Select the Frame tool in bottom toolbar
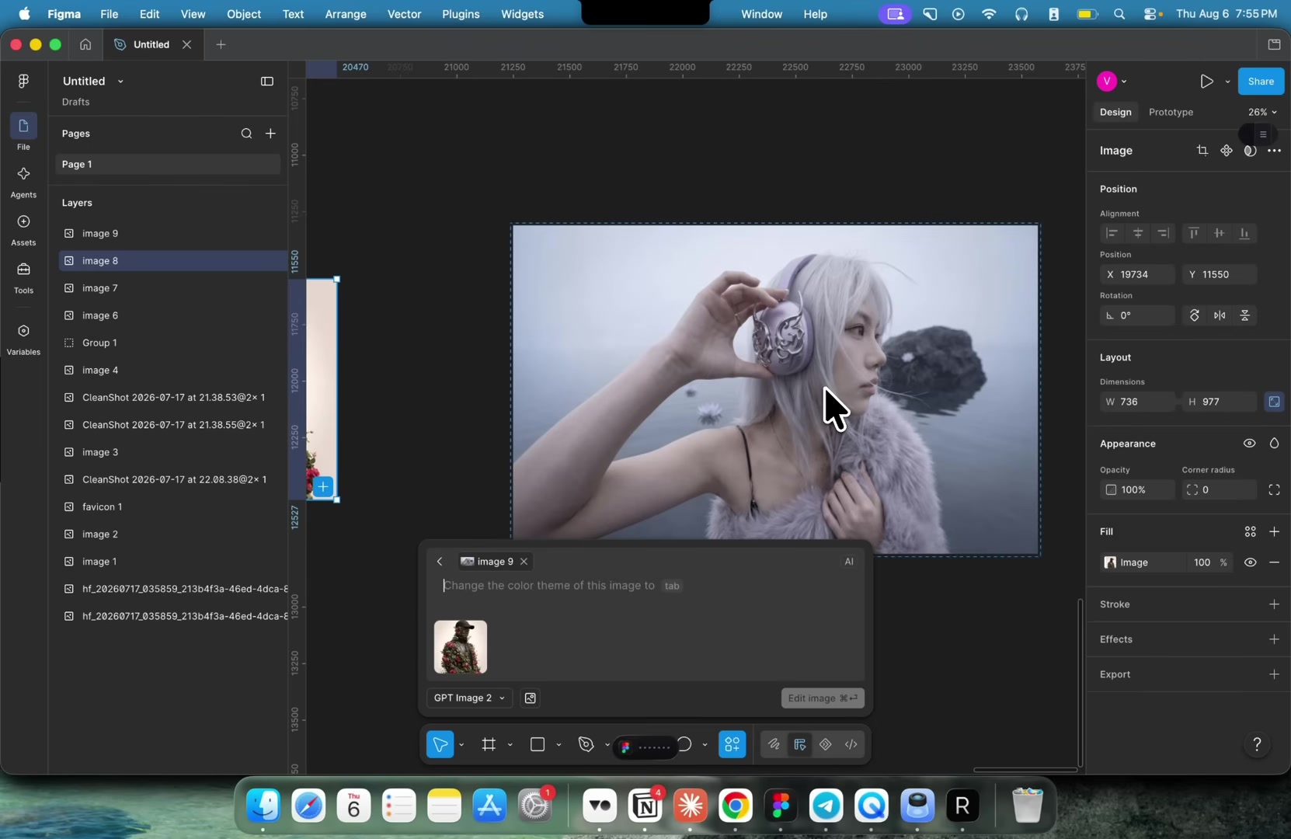Viewport: 1291px width, 839px height. [x=489, y=744]
